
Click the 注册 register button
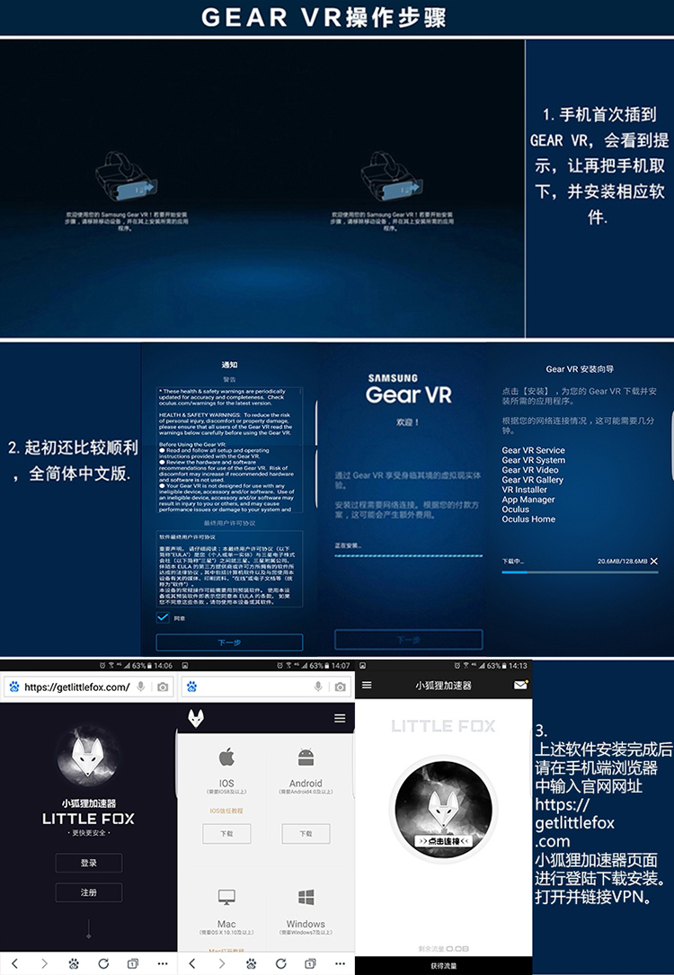point(88,892)
